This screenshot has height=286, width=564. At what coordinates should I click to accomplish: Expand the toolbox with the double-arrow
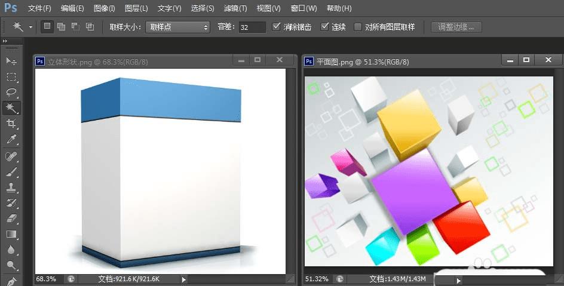(x=5, y=41)
